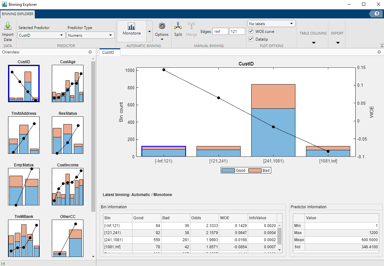Image resolution: width=384 pixels, height=266 pixels.
Task: Select the CustAge predictor thumbnail
Action: (67, 83)
